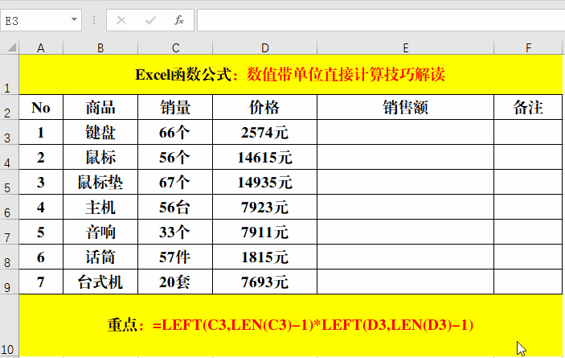Select empty 销售额 cell in 键盘 row
Viewport: 565px width, 358px height.
[405, 132]
